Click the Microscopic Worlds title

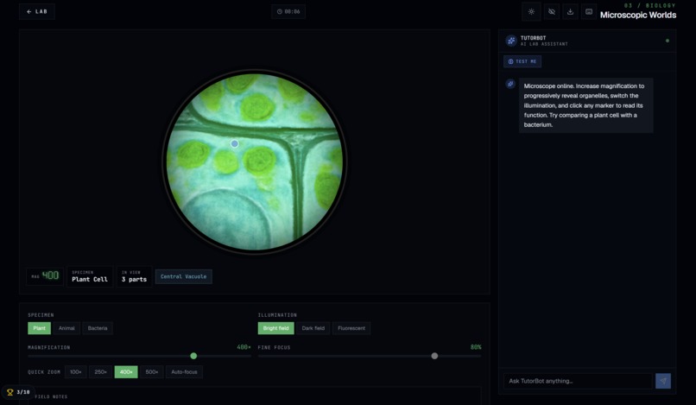pos(638,15)
